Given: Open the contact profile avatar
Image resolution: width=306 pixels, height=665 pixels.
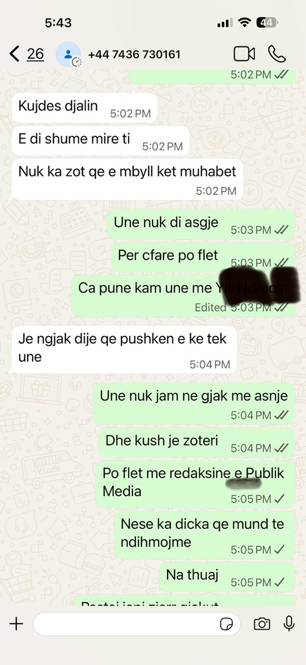Looking at the screenshot, I should coord(68,54).
